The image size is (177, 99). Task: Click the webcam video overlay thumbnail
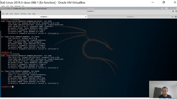click(163, 89)
